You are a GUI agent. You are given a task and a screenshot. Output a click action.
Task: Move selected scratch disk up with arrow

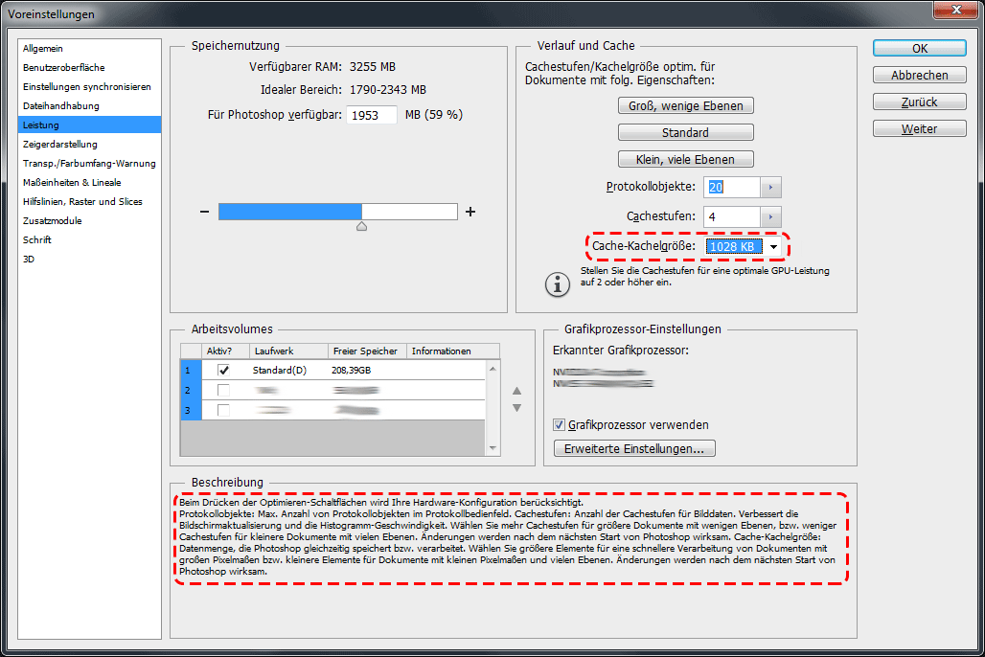tap(517, 391)
